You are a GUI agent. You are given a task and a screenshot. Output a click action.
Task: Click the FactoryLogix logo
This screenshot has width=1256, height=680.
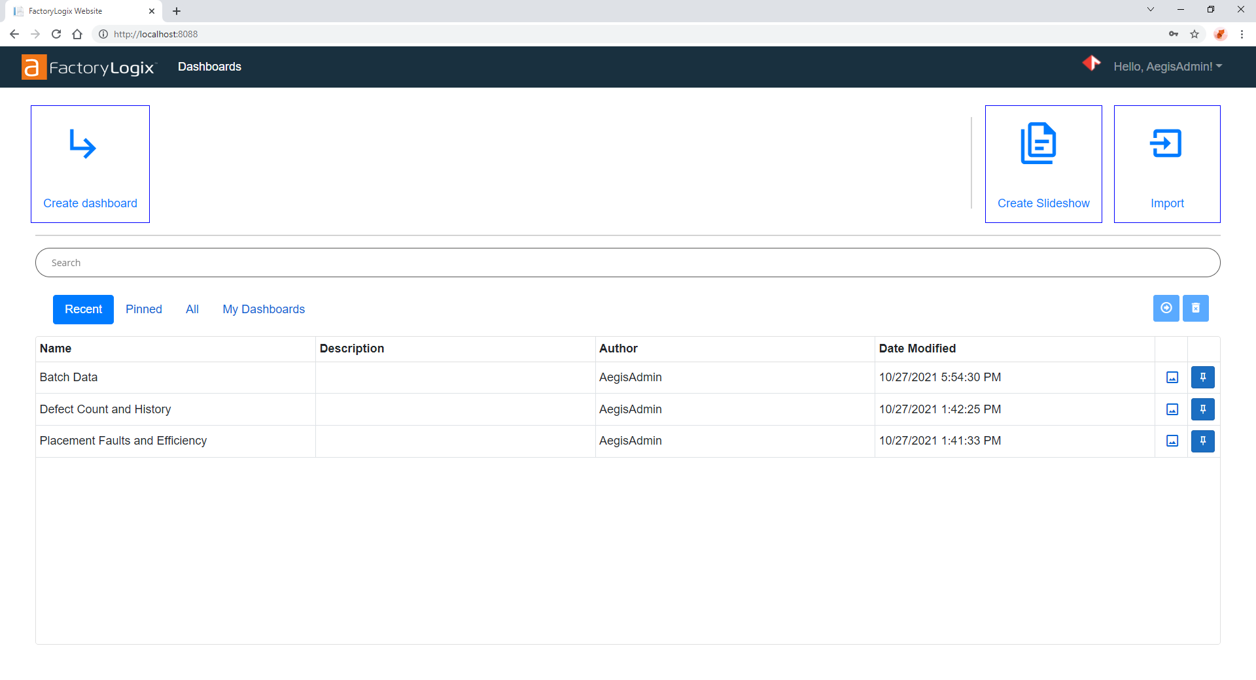coord(89,66)
